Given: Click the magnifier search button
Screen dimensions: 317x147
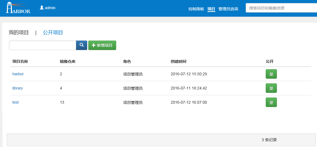Looking at the screenshot, I should tap(82, 45).
